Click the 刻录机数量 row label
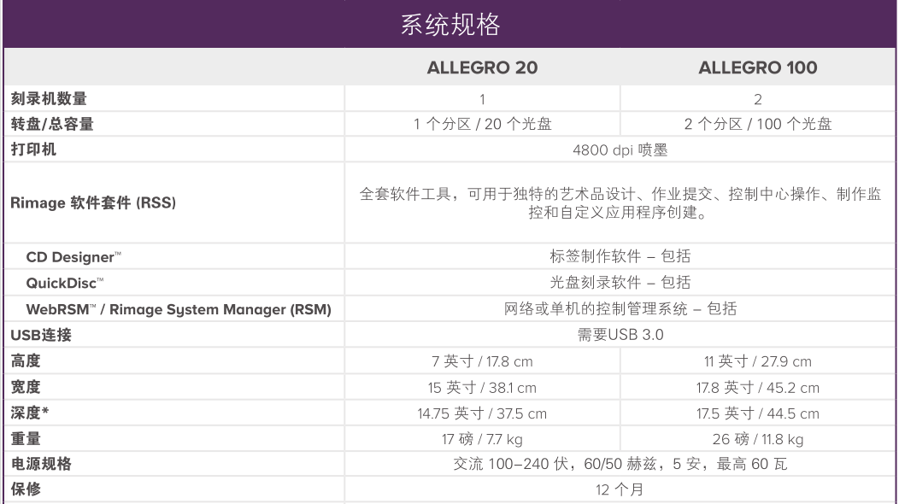The image size is (899, 504). point(49,98)
